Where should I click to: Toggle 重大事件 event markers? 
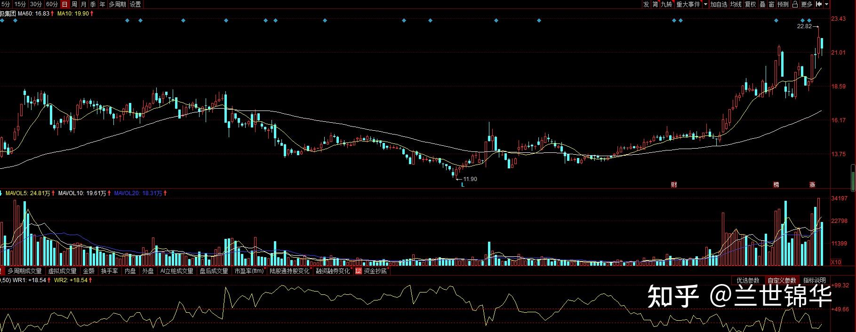(688, 4)
